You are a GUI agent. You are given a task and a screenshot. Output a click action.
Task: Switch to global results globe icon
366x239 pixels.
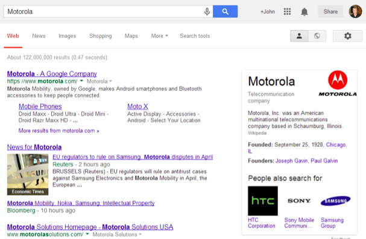tap(317, 36)
